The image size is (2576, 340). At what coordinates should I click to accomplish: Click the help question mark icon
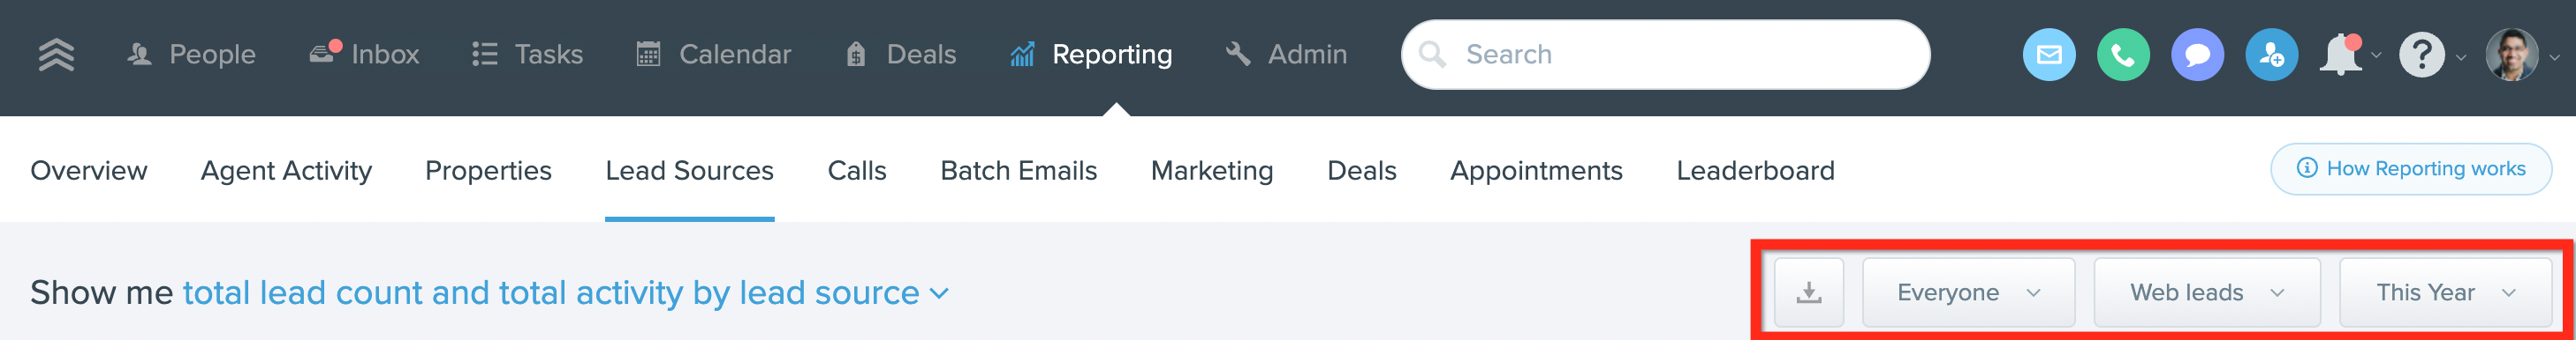2421,55
